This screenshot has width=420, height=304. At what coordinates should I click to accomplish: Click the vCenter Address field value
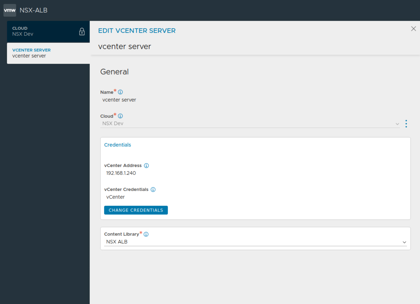[121, 173]
